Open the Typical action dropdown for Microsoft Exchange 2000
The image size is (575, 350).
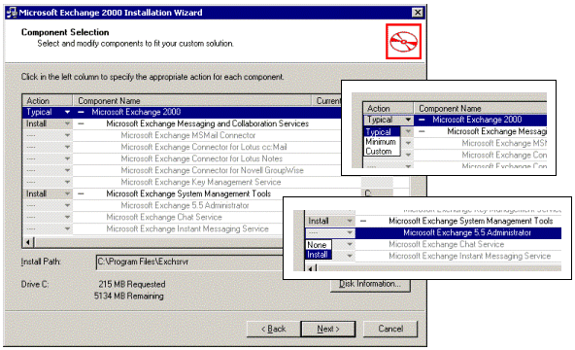[x=67, y=112]
